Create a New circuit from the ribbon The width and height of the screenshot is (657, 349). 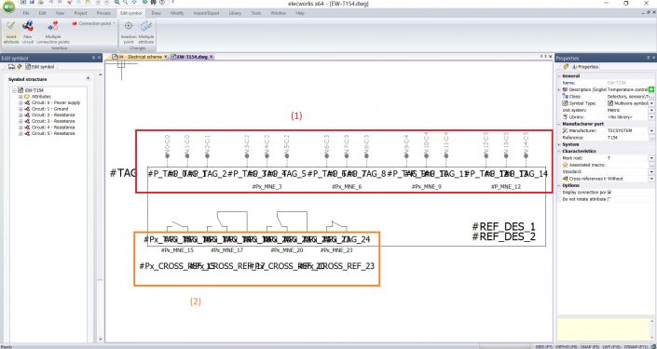coord(28,32)
